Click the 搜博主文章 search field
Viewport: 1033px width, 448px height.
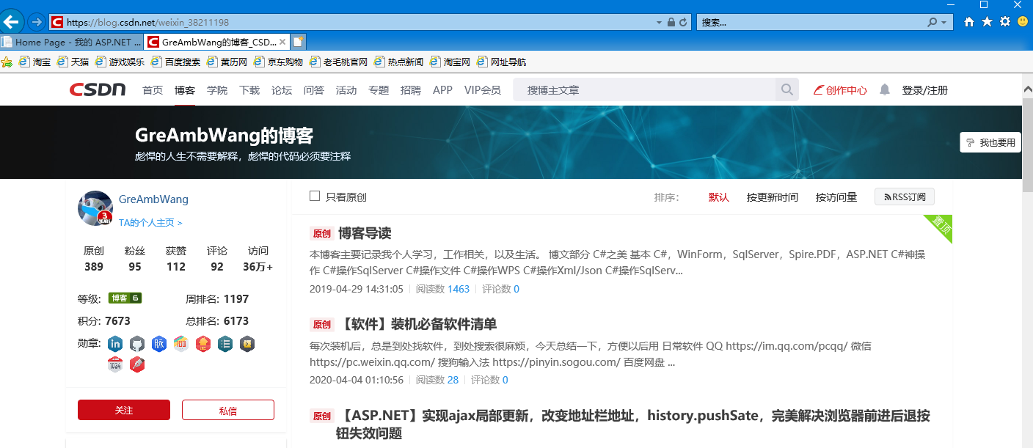pos(644,89)
